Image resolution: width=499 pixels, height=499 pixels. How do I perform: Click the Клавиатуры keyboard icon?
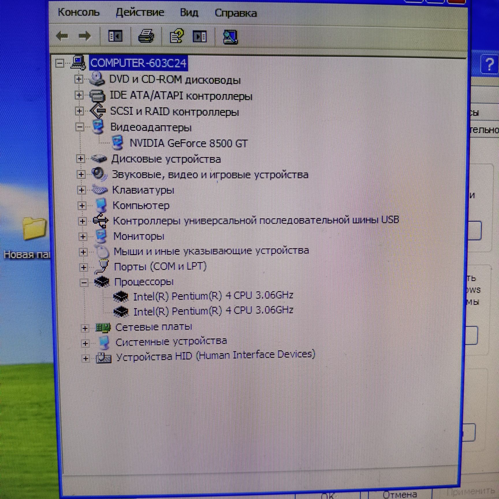pyautogui.click(x=100, y=189)
